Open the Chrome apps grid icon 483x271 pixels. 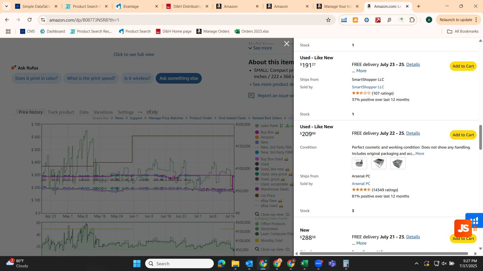[x=8, y=31]
